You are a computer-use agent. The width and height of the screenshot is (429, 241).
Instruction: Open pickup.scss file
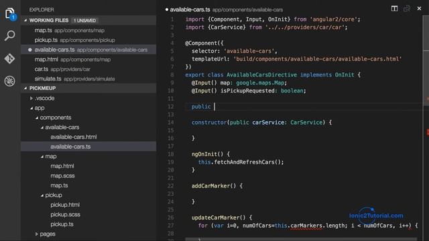pos(88,214)
